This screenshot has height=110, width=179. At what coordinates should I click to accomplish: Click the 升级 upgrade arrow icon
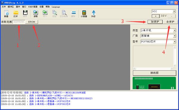coord(93,14)
